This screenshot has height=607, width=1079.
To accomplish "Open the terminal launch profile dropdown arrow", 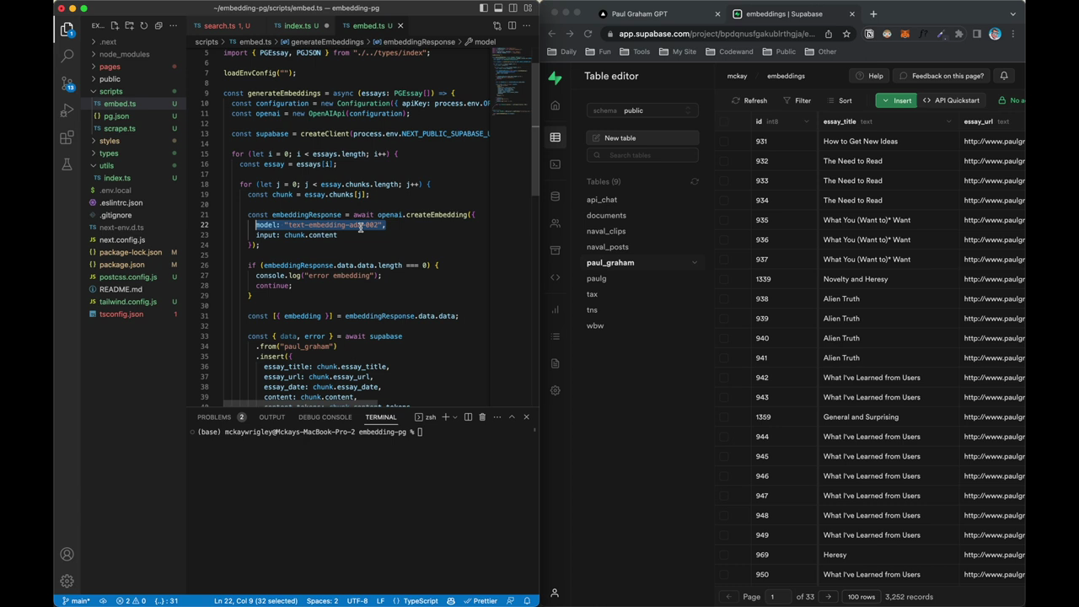I will [456, 417].
